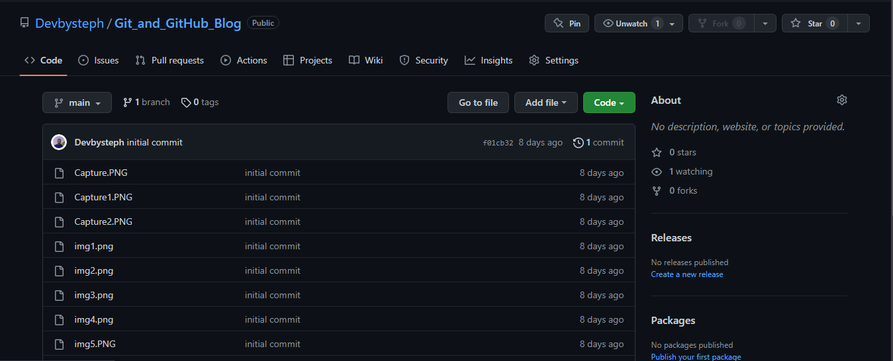Viewport: 893px width, 361px height.
Task: Click the history clock icon beside 1 commit
Action: coord(579,142)
